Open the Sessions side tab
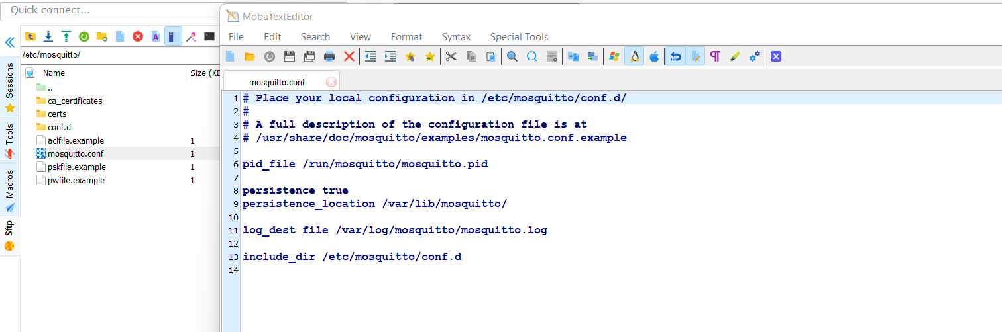The height and width of the screenshot is (332, 1002). 9,87
